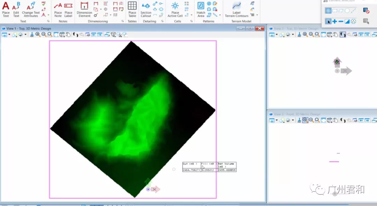377x206 pixels.
Task: Click Update View brush in View 1
Action: coord(32,35)
